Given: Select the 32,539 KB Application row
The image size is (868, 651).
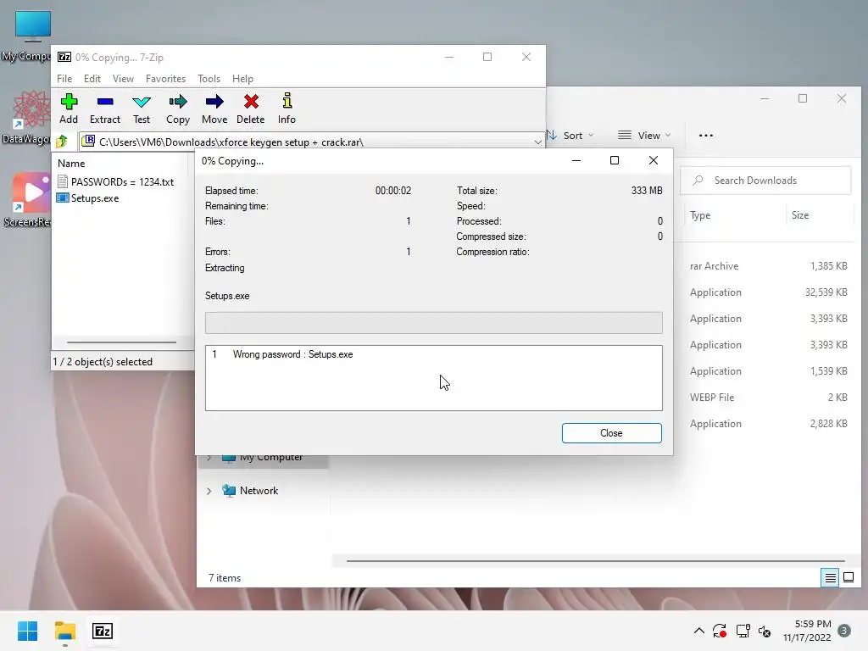Looking at the screenshot, I should 768,292.
